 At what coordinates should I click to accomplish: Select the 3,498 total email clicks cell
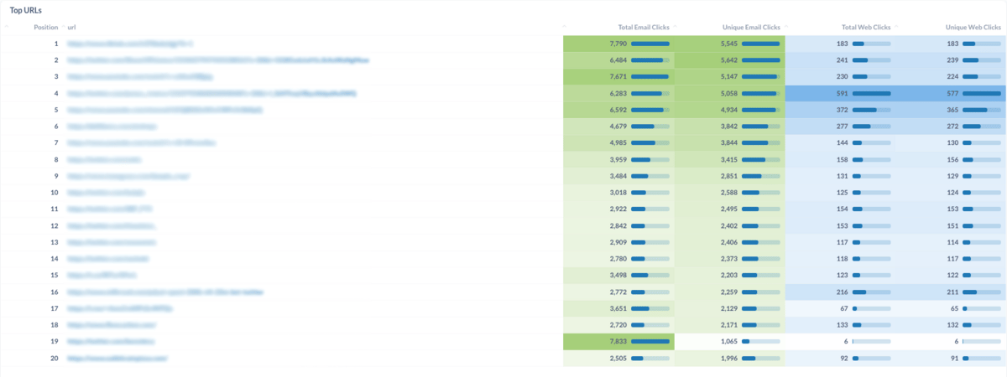pyautogui.click(x=617, y=275)
